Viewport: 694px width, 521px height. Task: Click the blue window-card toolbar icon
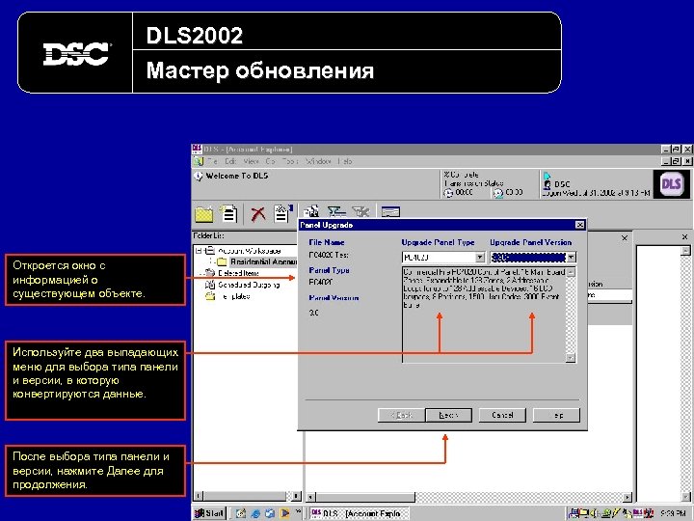pos(390,212)
